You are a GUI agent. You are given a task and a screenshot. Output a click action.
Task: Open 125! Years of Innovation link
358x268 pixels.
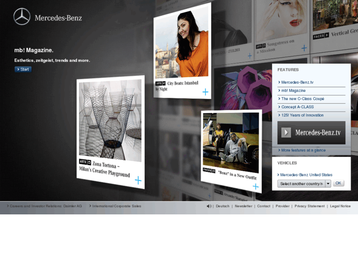click(x=302, y=115)
